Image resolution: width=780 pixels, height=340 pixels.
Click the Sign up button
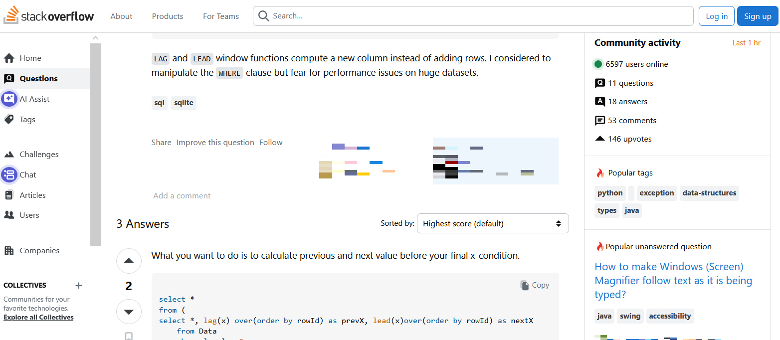pyautogui.click(x=757, y=16)
